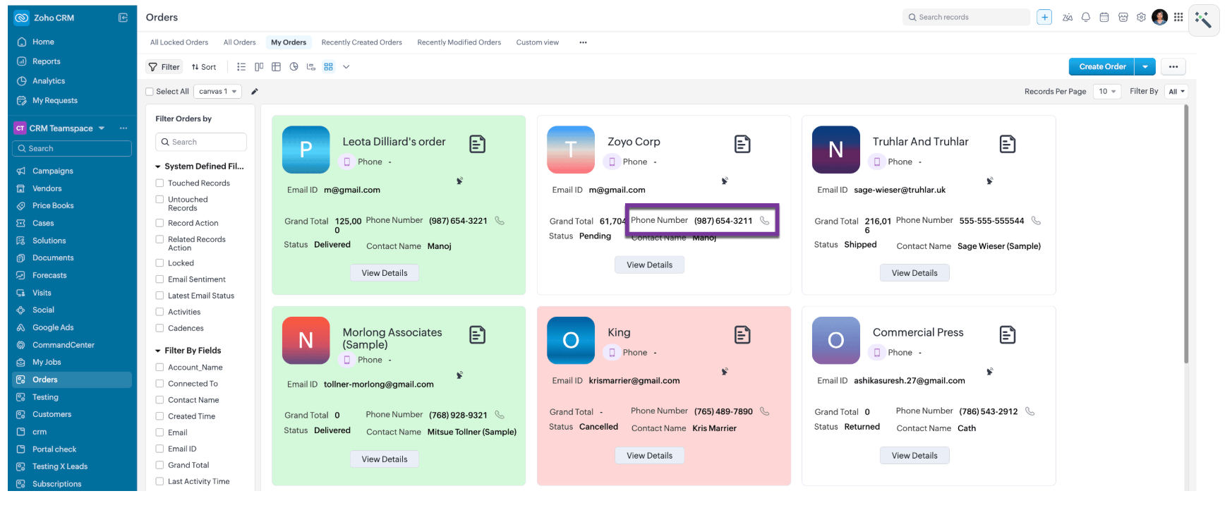This screenshot has height=515, width=1232.
Task: Click View Details on Commercial Press card
Action: point(914,456)
